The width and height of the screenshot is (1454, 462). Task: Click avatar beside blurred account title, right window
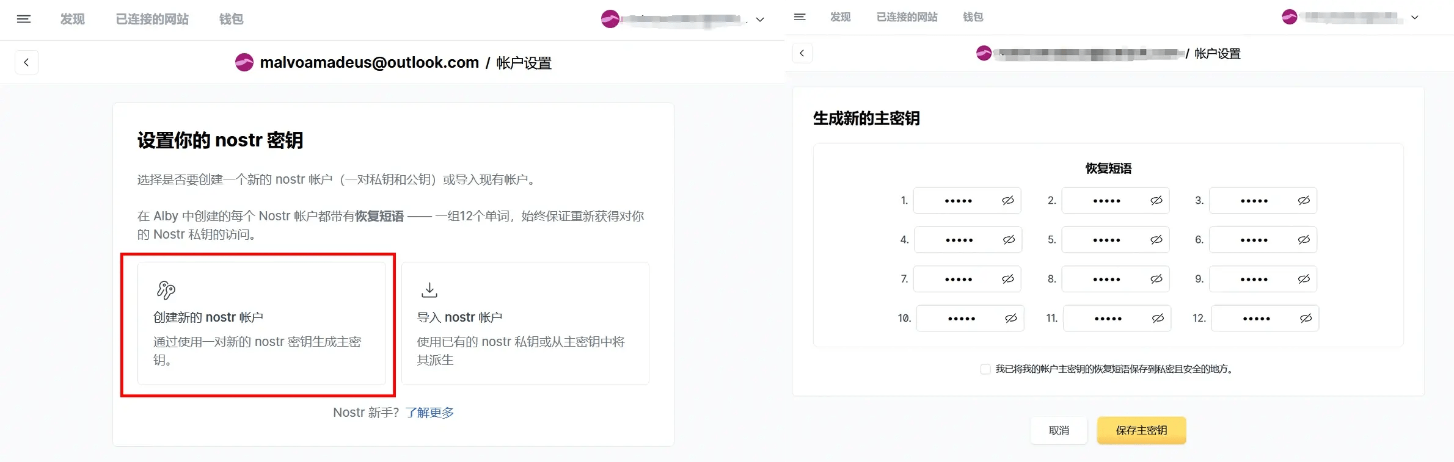(984, 53)
